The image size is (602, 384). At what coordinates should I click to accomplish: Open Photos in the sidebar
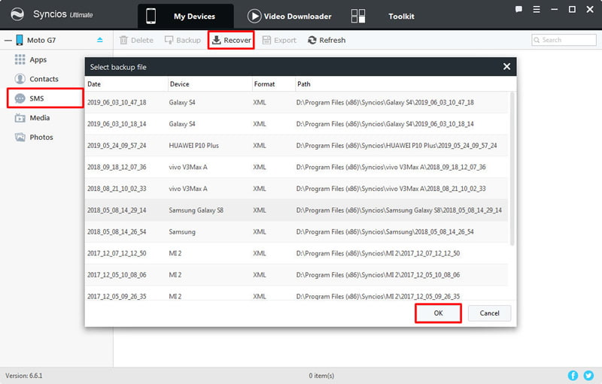[x=41, y=138]
